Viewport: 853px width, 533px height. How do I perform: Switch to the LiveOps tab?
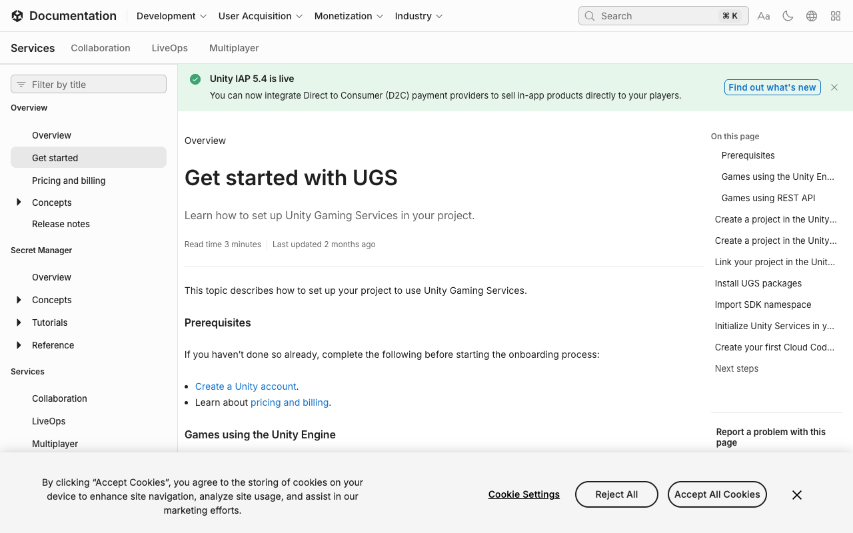170,48
